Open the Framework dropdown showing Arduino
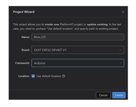This screenshot has width=136, height=107. tap(78, 63)
